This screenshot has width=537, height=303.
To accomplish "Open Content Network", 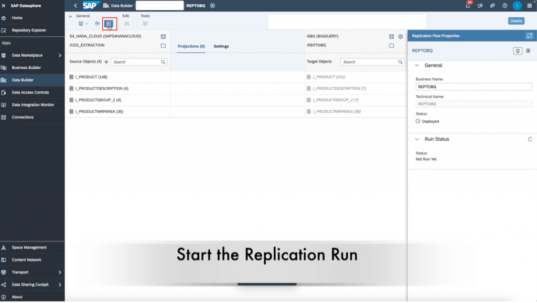I will [32, 260].
